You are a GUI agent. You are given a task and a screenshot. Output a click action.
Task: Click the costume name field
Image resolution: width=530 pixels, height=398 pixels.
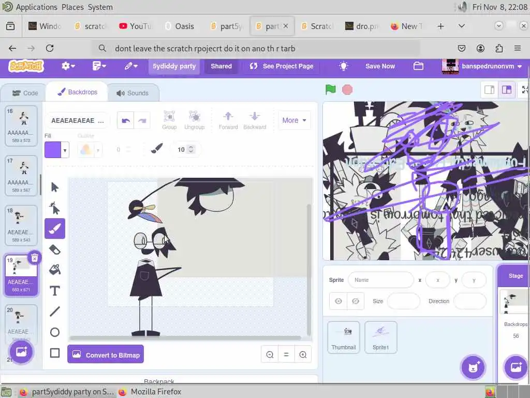click(x=78, y=120)
